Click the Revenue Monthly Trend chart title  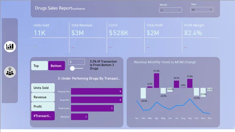click(x=165, y=62)
